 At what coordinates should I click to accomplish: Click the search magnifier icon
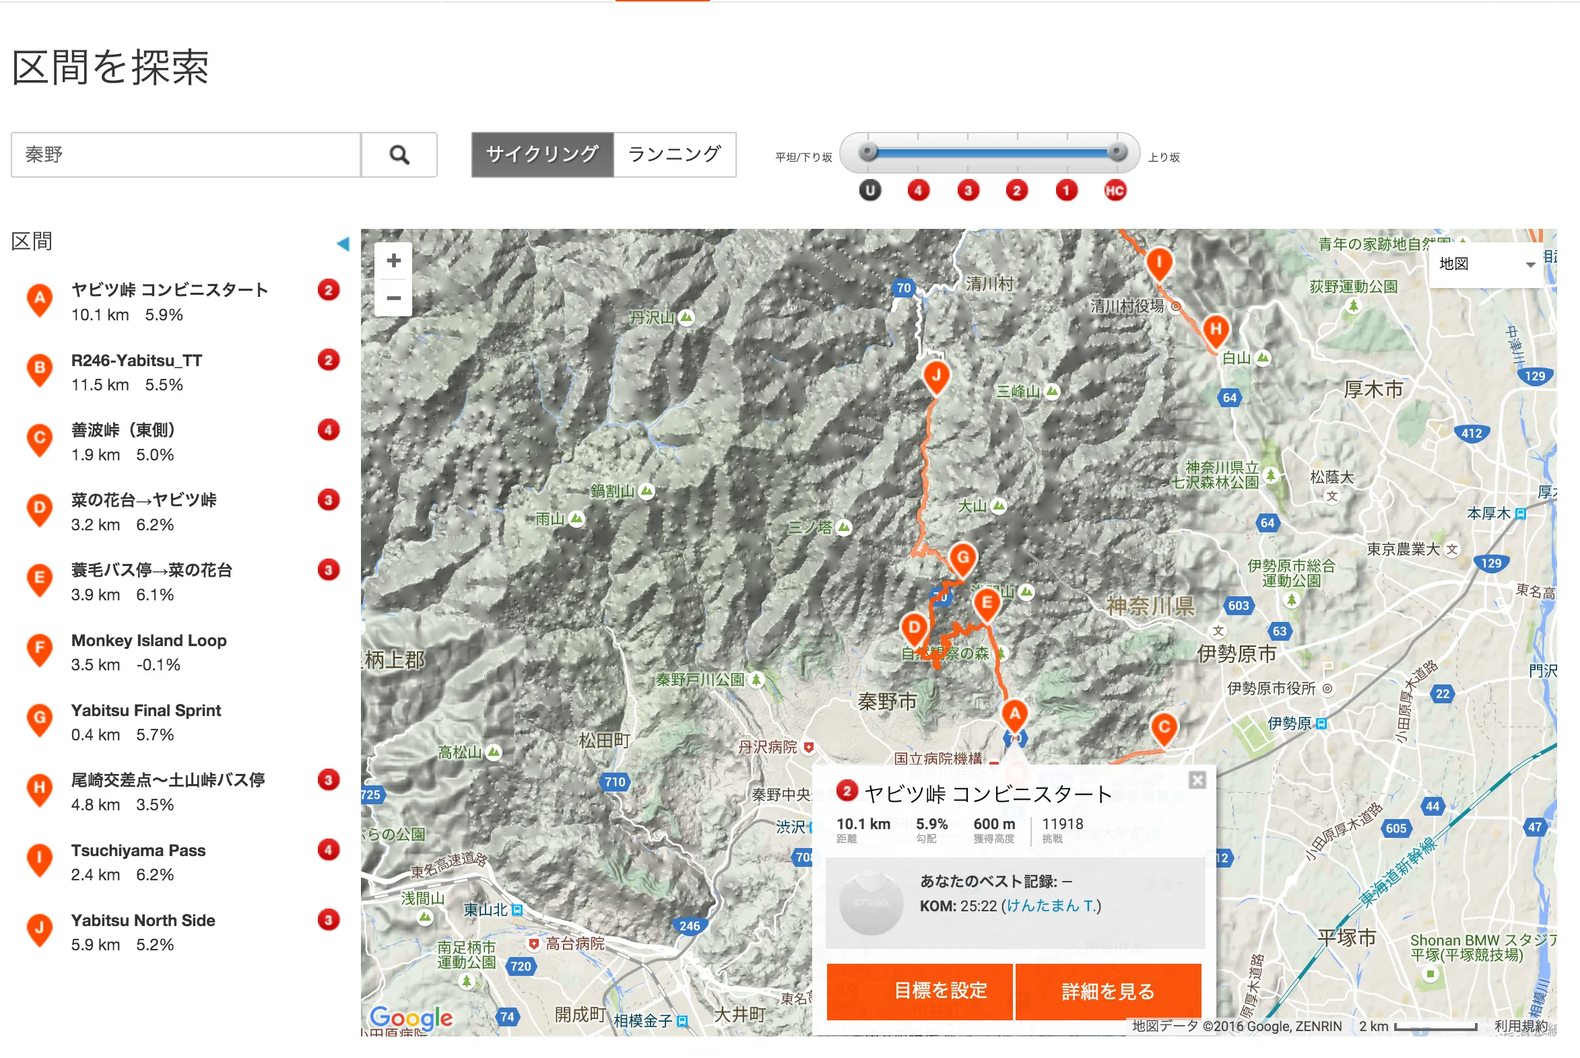coord(399,155)
